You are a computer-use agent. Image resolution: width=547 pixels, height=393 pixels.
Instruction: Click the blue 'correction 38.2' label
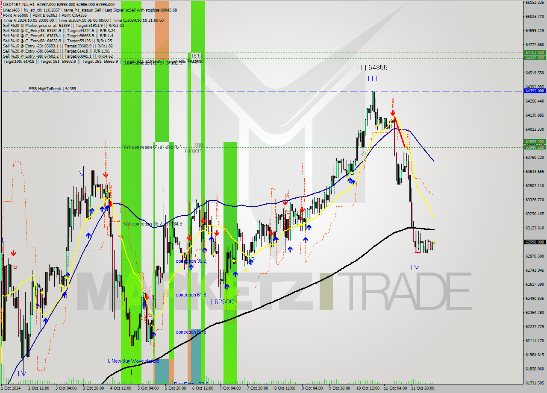(191, 261)
